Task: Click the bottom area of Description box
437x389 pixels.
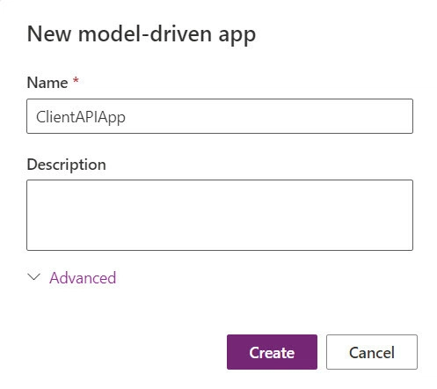Action: [x=220, y=240]
